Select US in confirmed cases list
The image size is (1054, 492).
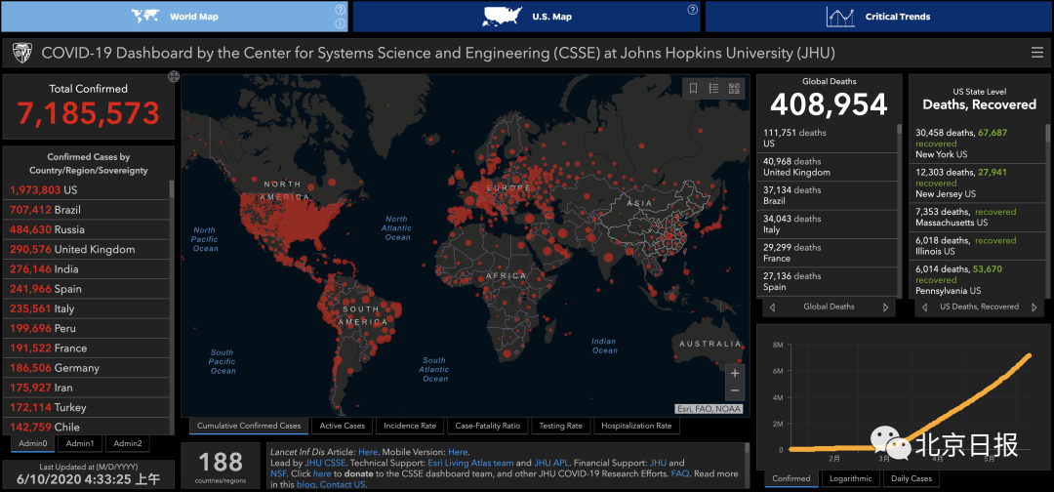pos(85,190)
